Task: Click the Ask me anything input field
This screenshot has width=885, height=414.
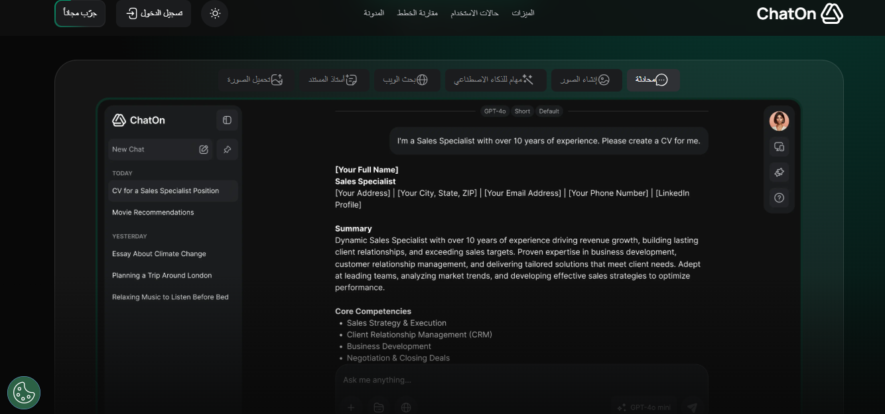Action: pyautogui.click(x=521, y=380)
